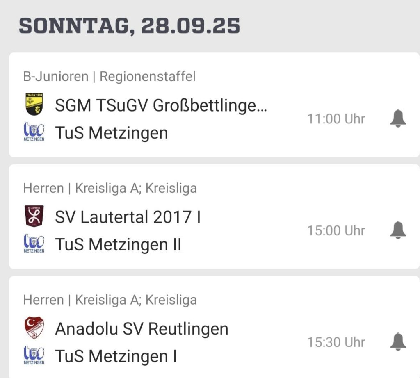
Task: Open B-Junioren Regionenstaffel league label
Action: 109,76
